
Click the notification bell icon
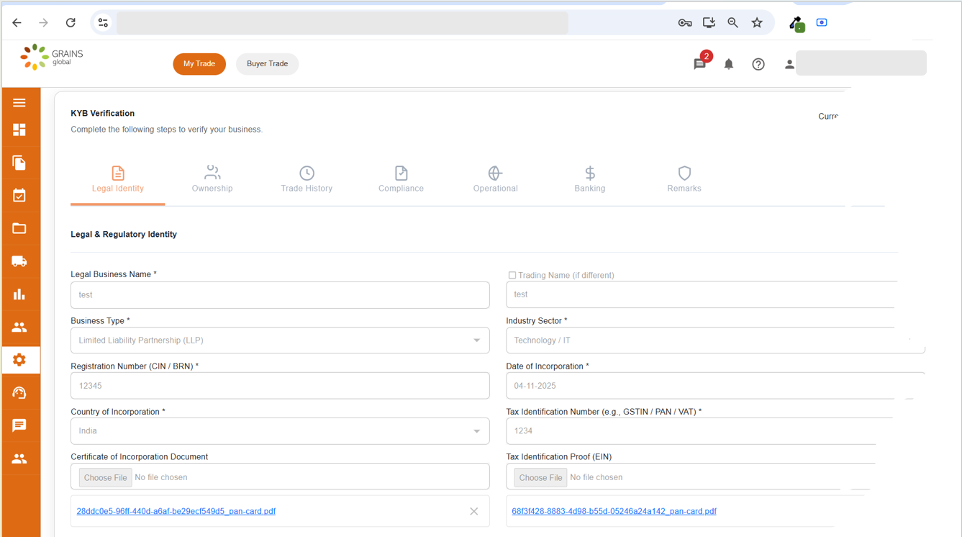click(728, 64)
